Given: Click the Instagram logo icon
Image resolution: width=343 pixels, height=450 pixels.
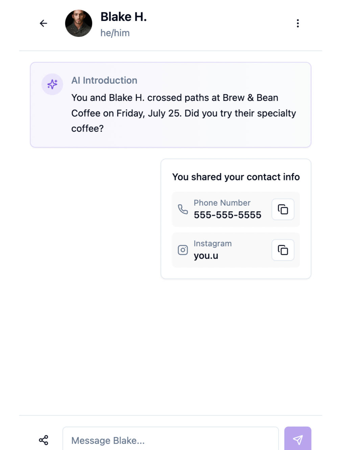Looking at the screenshot, I should click(x=183, y=250).
